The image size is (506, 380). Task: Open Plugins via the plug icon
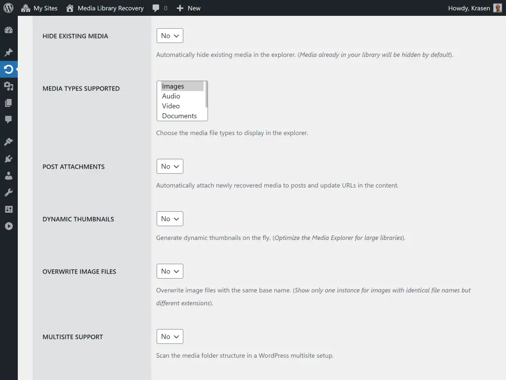tap(8, 159)
